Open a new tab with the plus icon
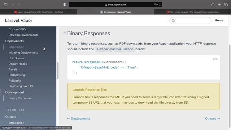 (x=219, y=5)
